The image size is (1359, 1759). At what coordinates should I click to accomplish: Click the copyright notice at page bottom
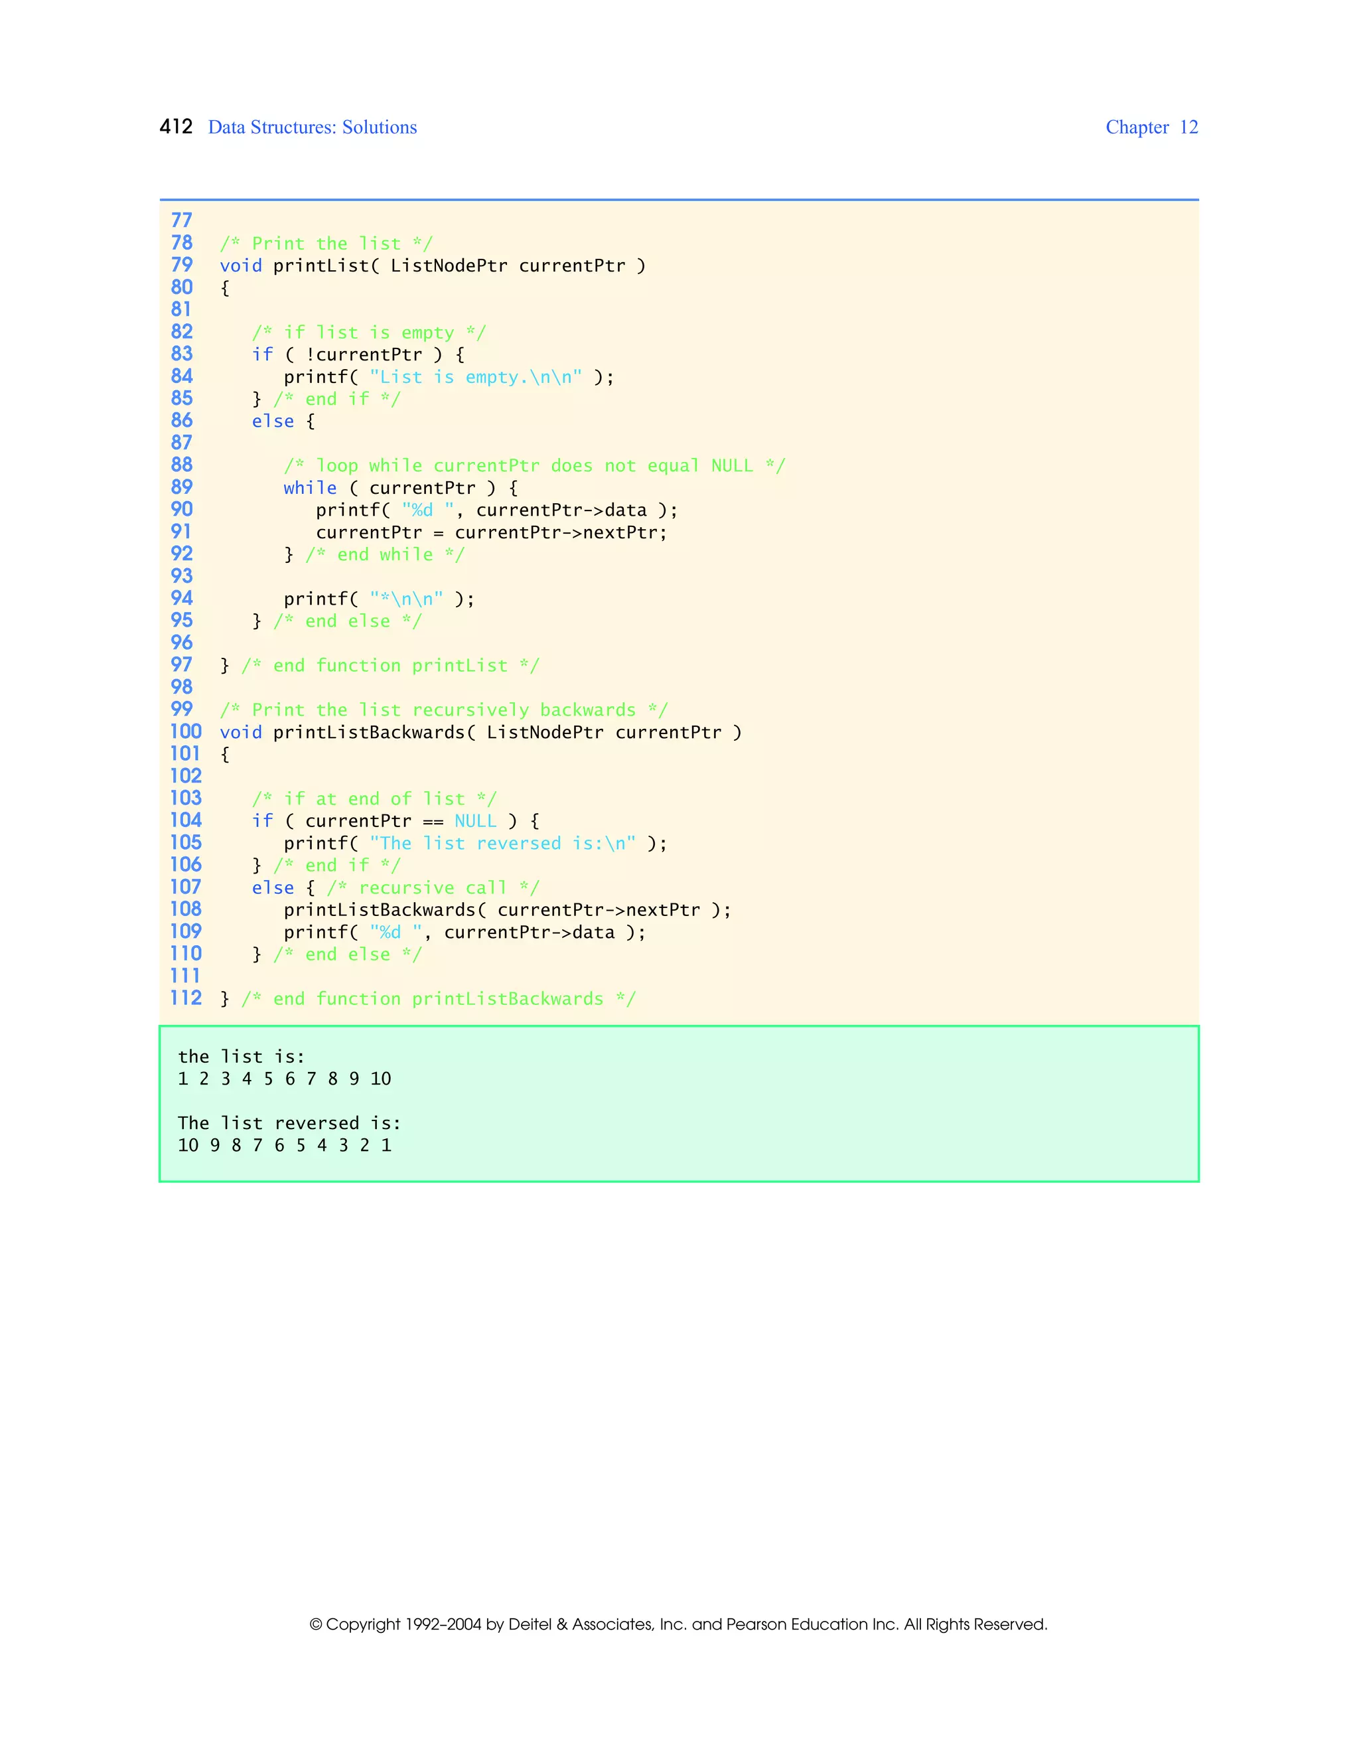point(679,1624)
